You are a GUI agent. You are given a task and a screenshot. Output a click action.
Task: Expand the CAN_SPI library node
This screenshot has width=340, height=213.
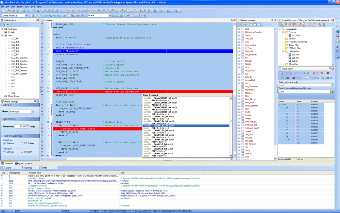click(x=239, y=39)
